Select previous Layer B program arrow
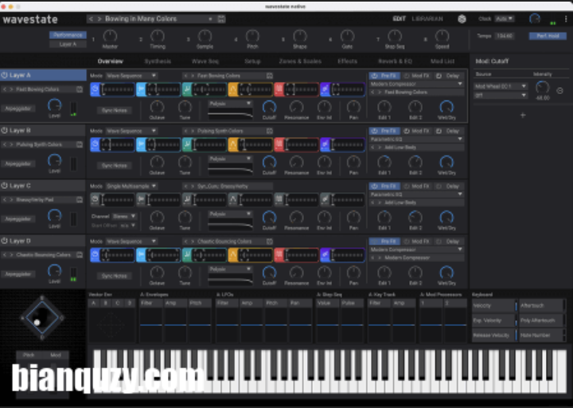Image resolution: width=573 pixels, height=408 pixels. click(x=5, y=144)
